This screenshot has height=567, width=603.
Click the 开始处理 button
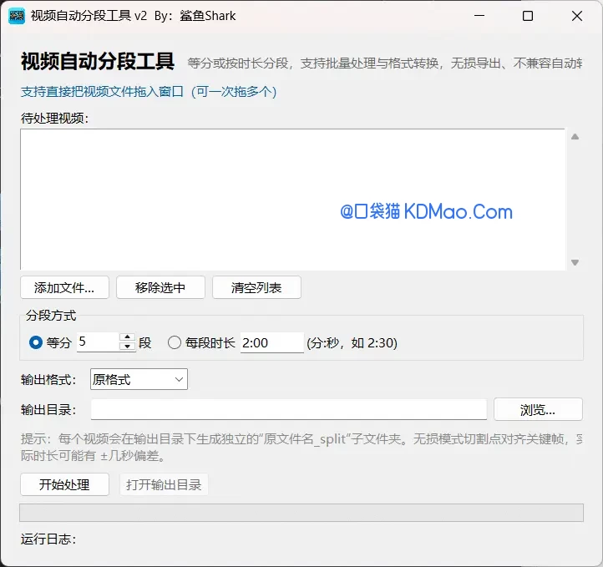coord(64,484)
